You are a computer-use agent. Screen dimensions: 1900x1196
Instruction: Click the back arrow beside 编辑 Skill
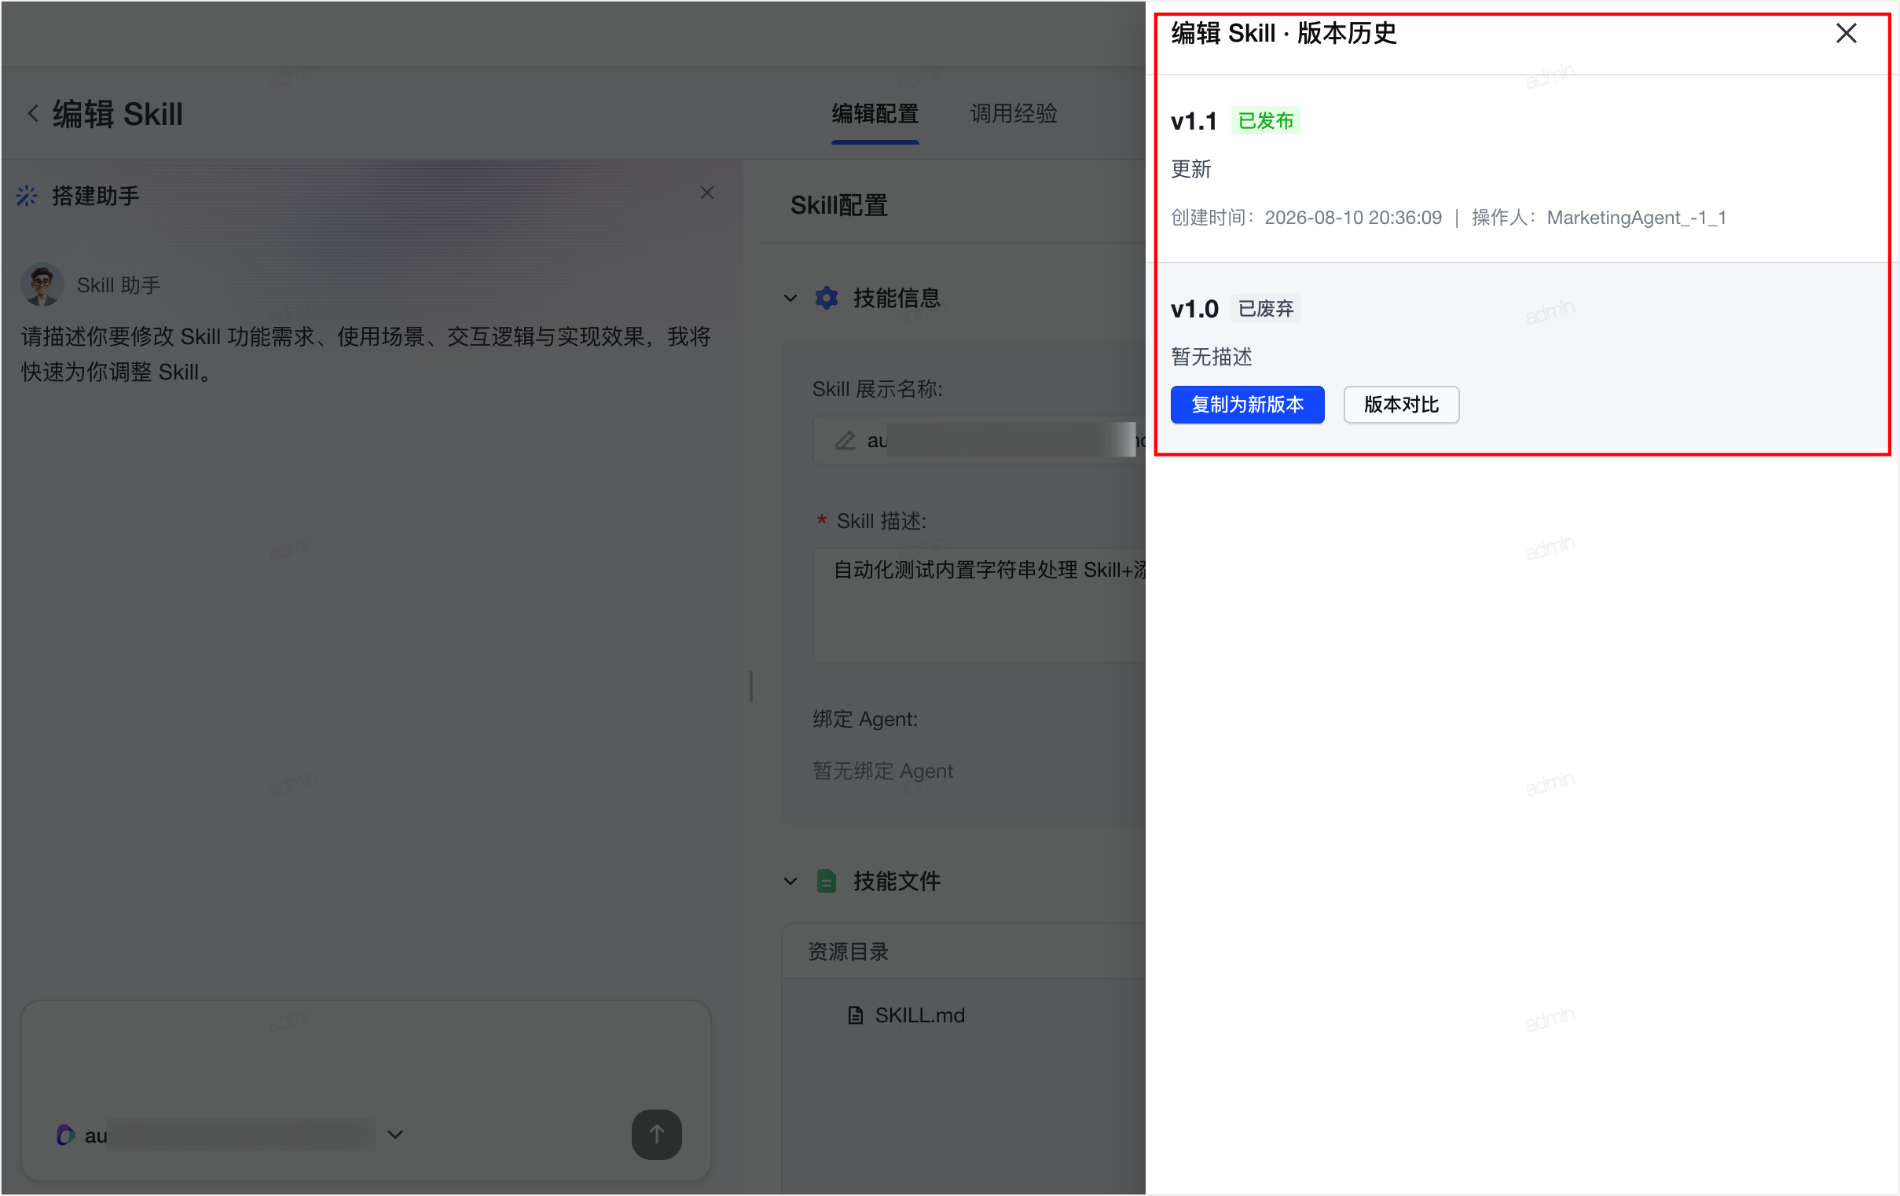32,114
